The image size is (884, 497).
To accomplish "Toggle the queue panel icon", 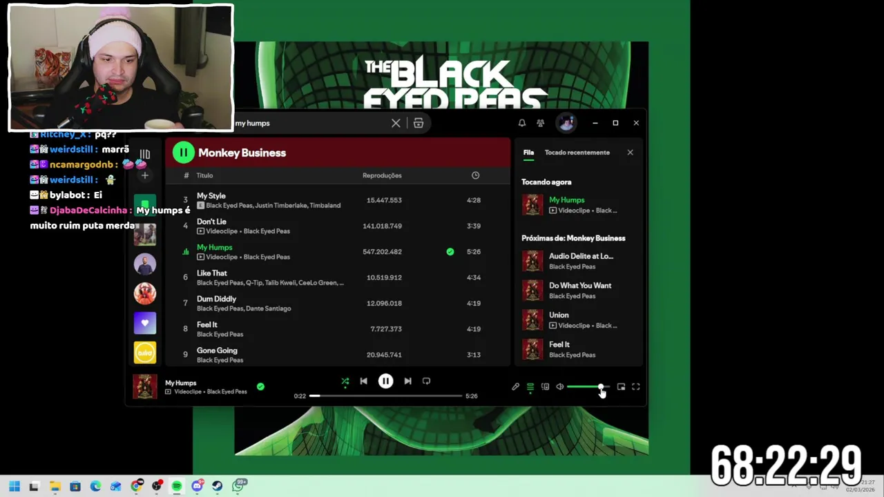I will coord(530,387).
